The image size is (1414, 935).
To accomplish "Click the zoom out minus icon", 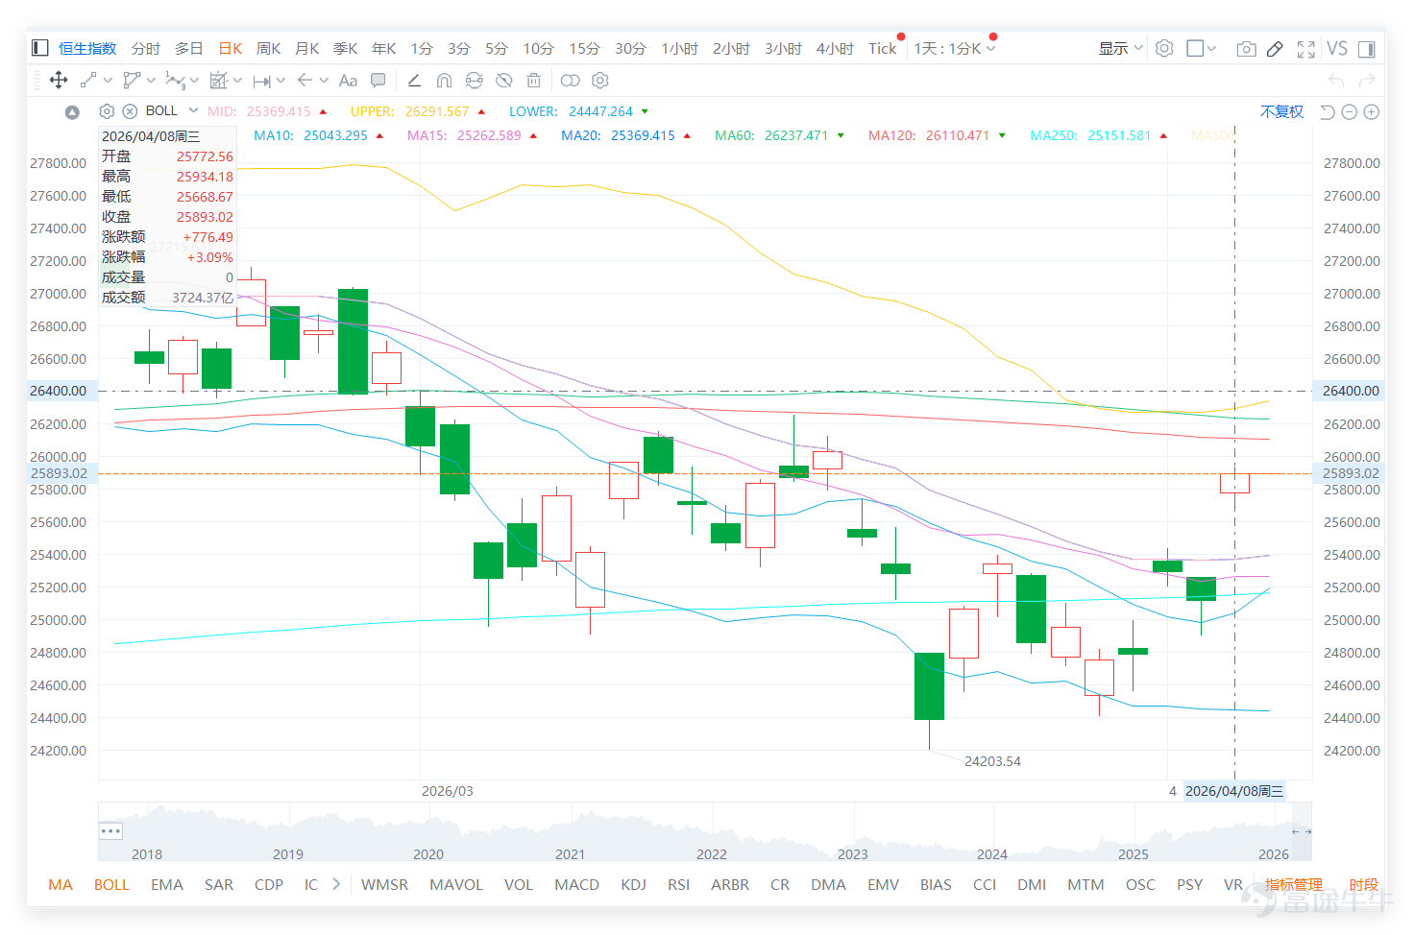I will [1349, 112].
